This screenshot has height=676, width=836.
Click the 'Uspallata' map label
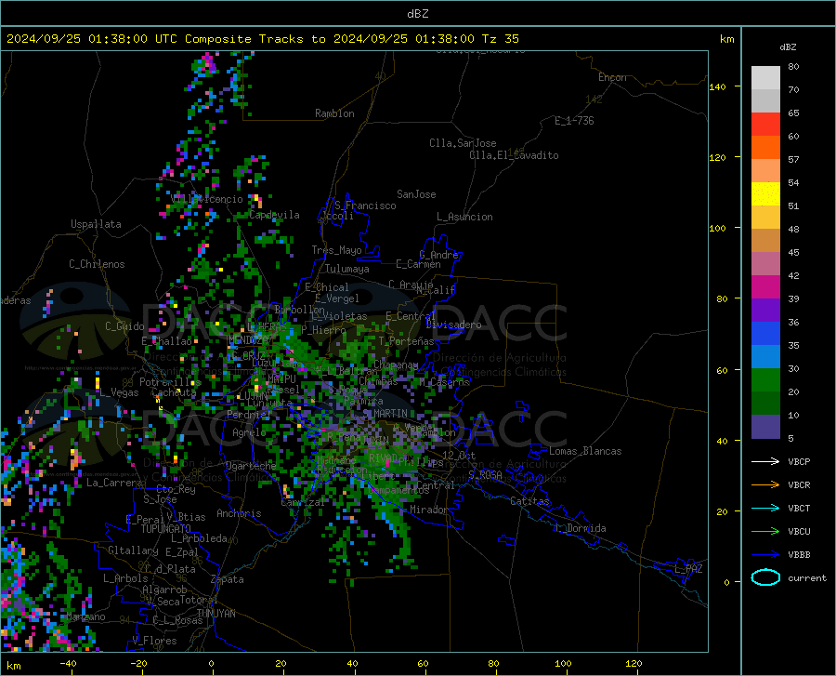pyautogui.click(x=96, y=224)
